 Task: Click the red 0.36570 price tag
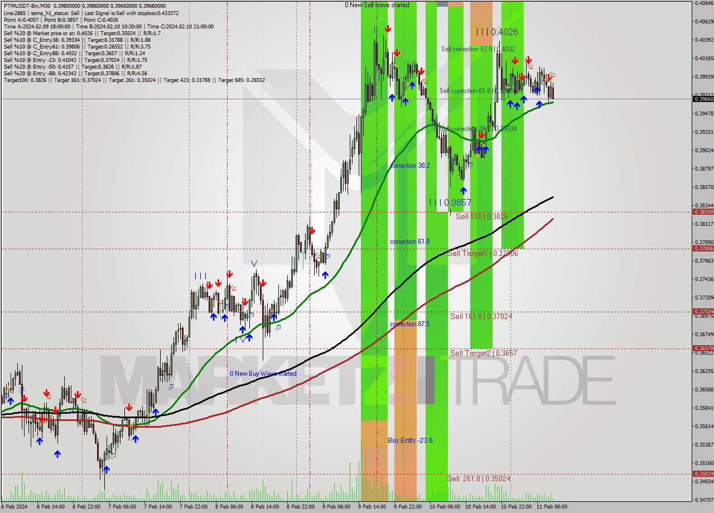(703, 348)
